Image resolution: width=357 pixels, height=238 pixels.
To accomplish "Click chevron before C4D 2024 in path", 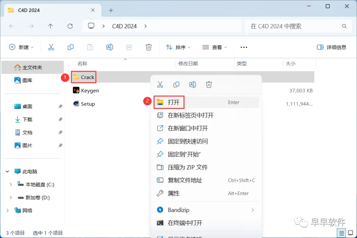I will click(x=103, y=26).
